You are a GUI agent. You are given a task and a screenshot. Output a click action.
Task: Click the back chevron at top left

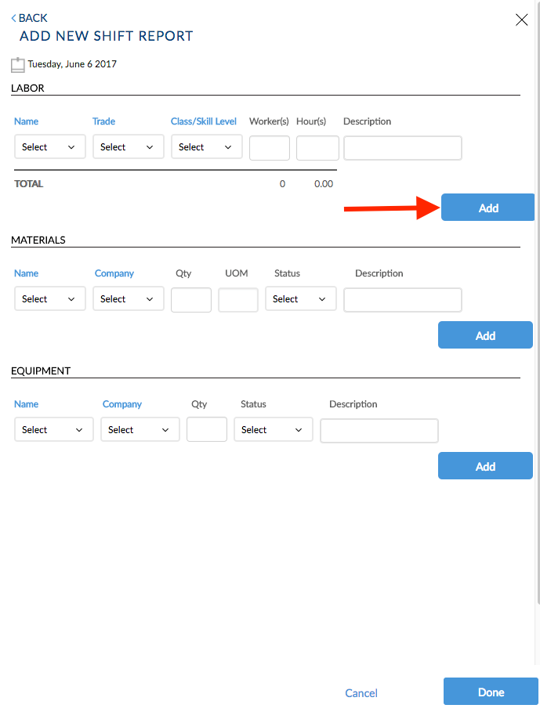[x=13, y=17]
